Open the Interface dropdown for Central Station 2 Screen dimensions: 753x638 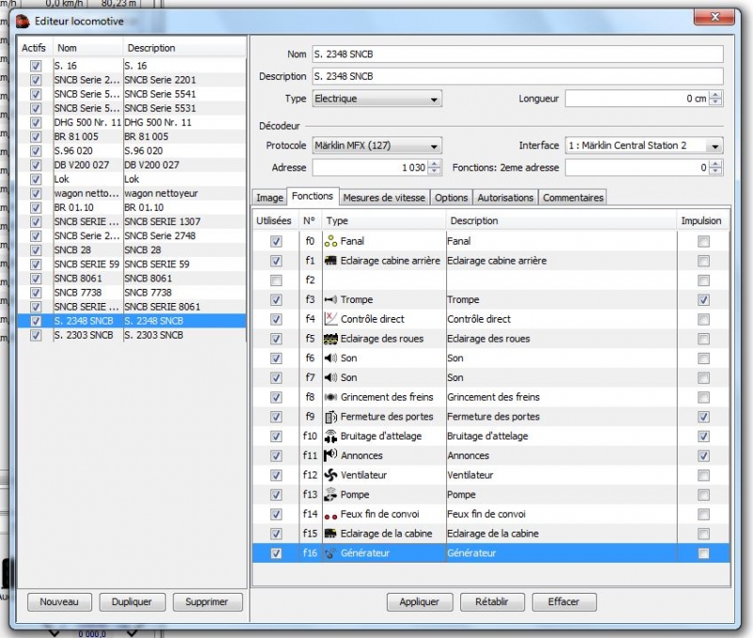tap(713, 145)
